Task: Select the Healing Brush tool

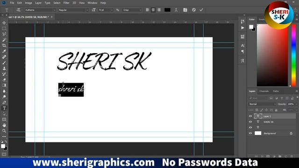Action: pos(4,57)
